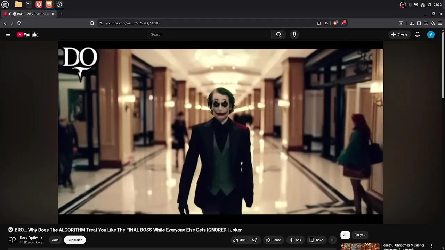Open a new browser tab with plus

point(62,14)
